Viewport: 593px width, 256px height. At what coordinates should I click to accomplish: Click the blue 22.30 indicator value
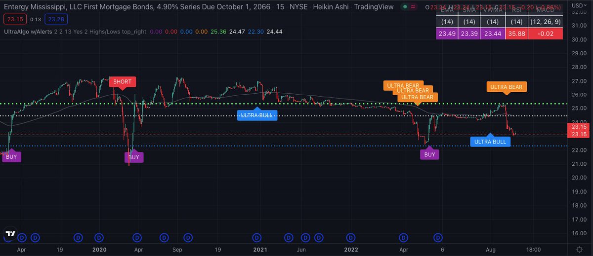[x=257, y=32]
